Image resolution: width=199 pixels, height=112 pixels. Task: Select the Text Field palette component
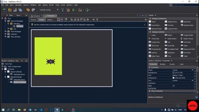pos(186,42)
